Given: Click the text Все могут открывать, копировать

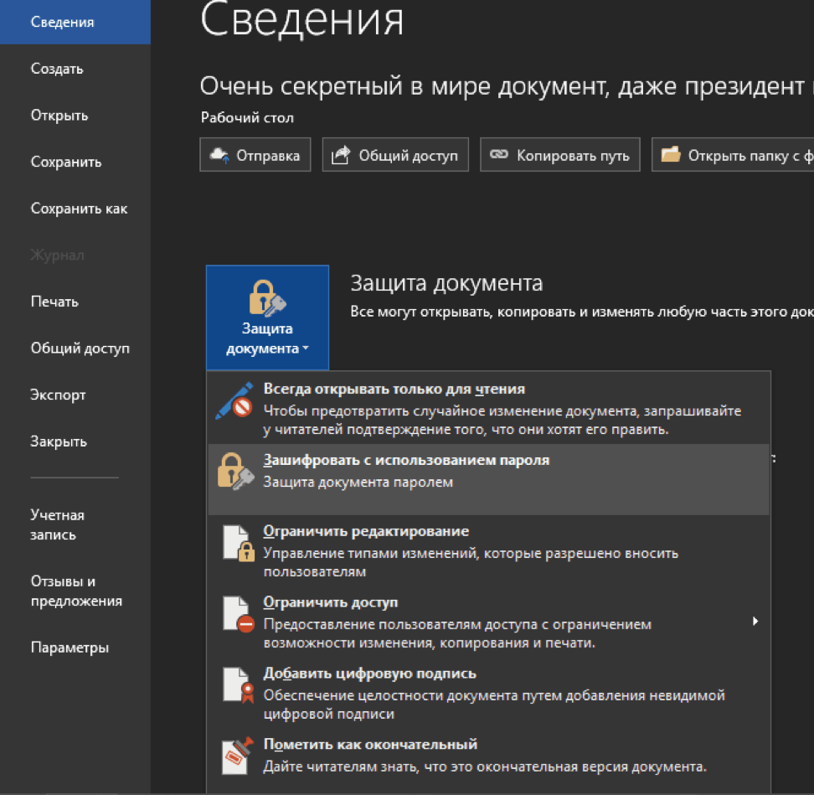Looking at the screenshot, I should tap(582, 312).
